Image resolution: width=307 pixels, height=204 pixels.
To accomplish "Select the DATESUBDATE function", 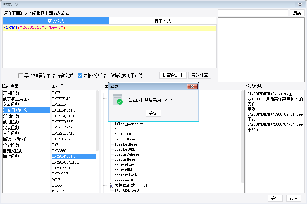I will click(x=74, y=133).
